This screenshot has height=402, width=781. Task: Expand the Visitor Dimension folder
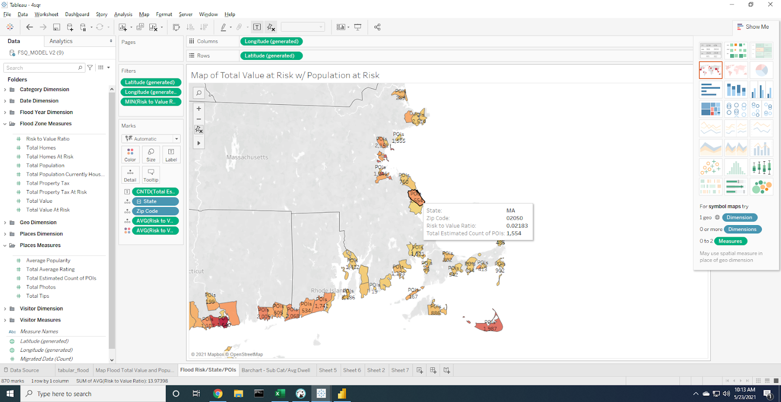(x=5, y=308)
